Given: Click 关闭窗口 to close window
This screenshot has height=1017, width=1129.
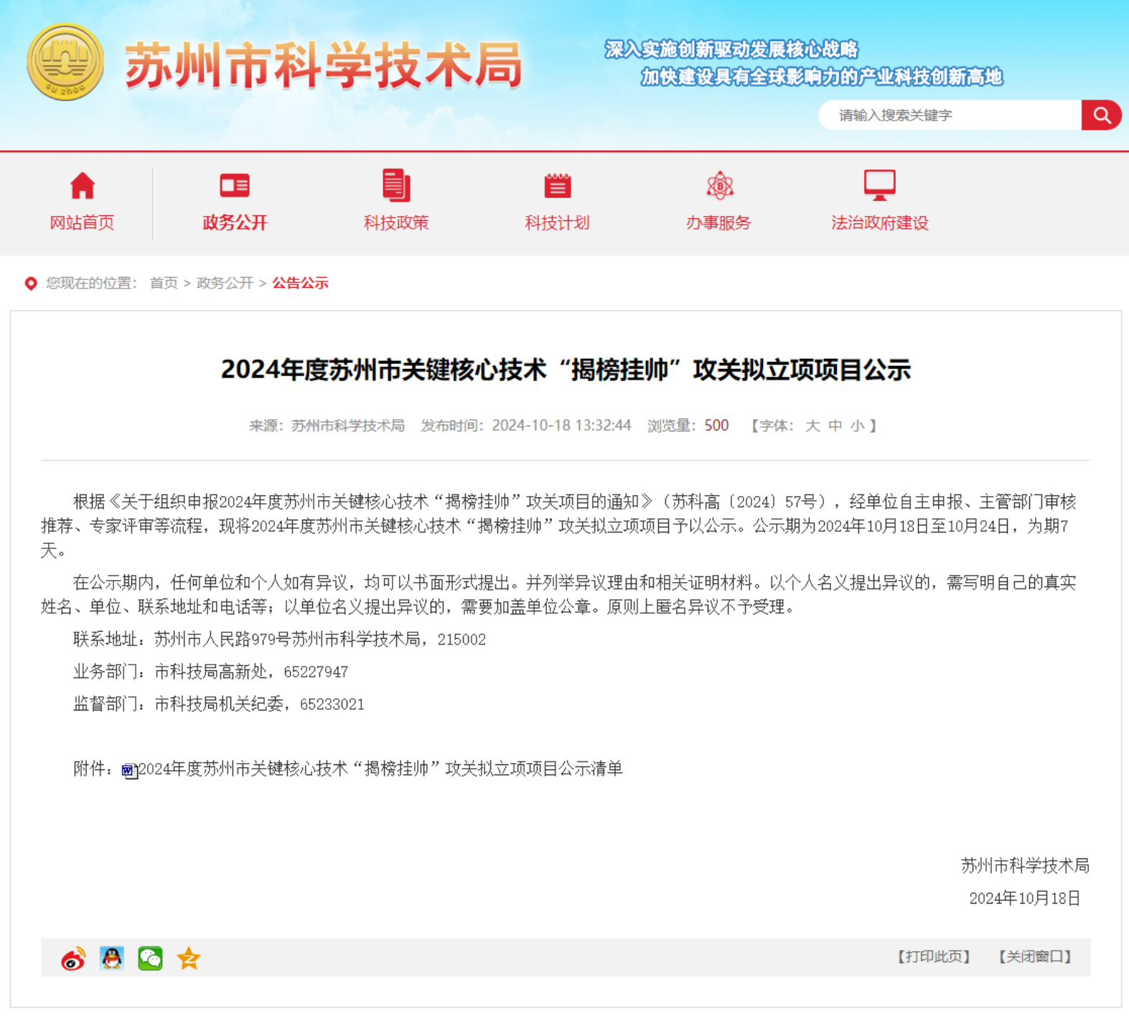Looking at the screenshot, I should [x=1034, y=957].
